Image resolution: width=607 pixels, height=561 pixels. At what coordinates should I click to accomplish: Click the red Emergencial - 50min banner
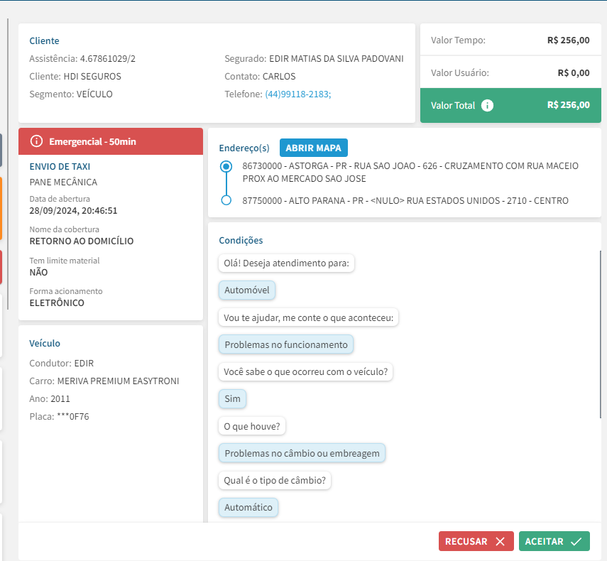[111, 141]
